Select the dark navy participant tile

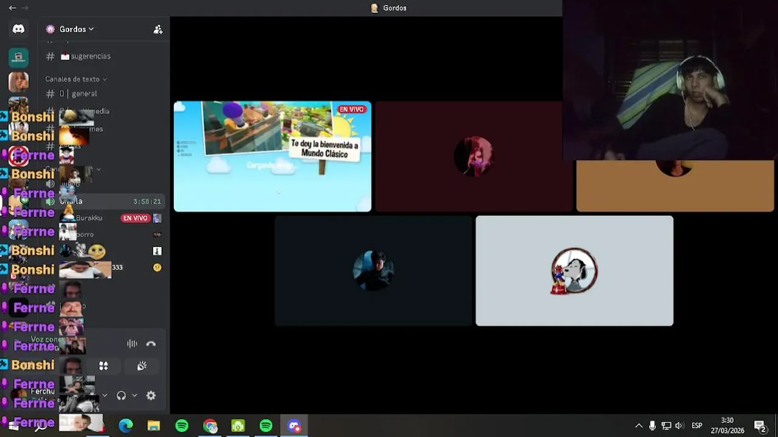[x=373, y=271]
